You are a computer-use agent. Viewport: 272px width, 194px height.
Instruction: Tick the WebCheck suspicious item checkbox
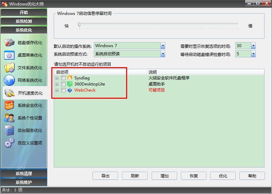(x=63, y=90)
